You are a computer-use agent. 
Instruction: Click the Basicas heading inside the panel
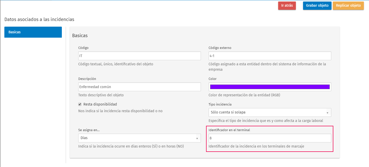tap(80, 36)
